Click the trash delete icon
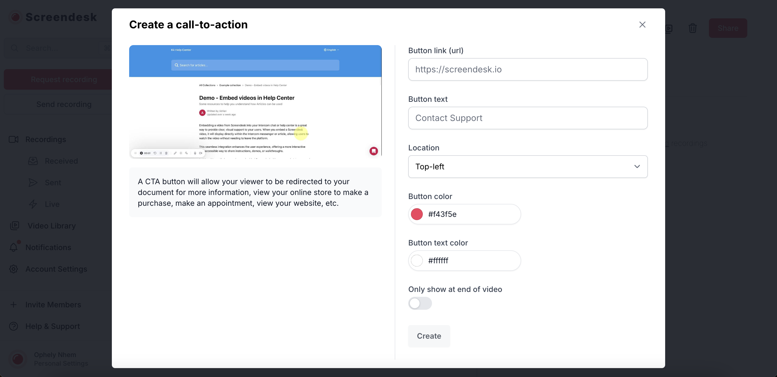 pos(692,28)
